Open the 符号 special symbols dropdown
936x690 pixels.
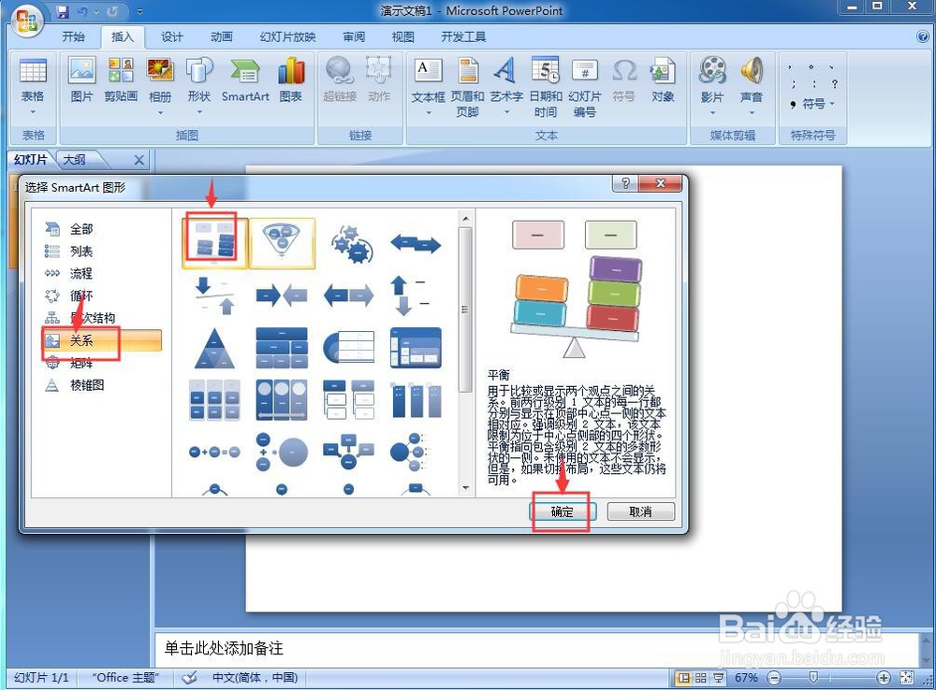click(x=812, y=104)
